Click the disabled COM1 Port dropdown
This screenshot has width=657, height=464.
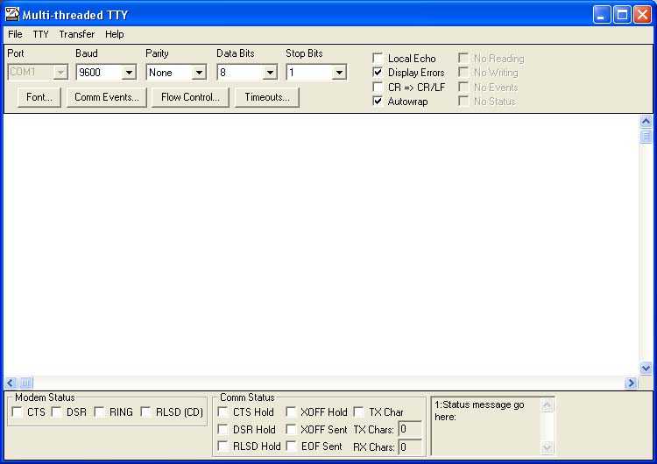pos(38,72)
